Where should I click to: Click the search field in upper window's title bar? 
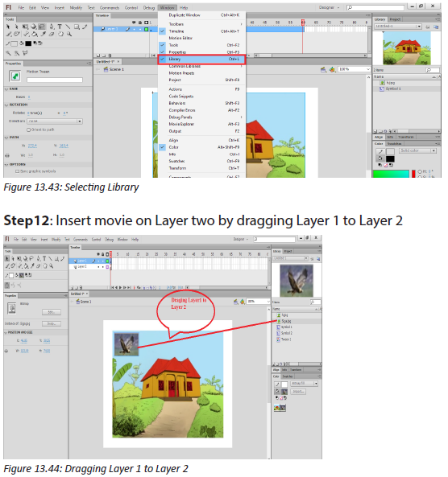tap(375, 7)
